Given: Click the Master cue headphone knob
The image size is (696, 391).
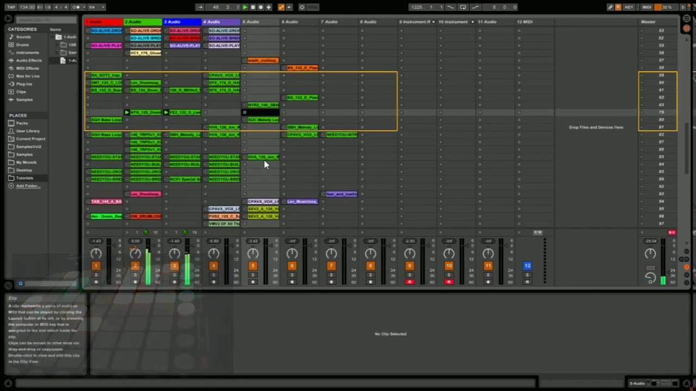Looking at the screenshot, I should tap(650, 278).
